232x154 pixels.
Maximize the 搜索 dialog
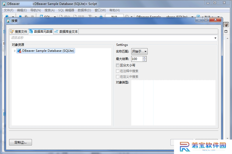click(x=206, y=20)
